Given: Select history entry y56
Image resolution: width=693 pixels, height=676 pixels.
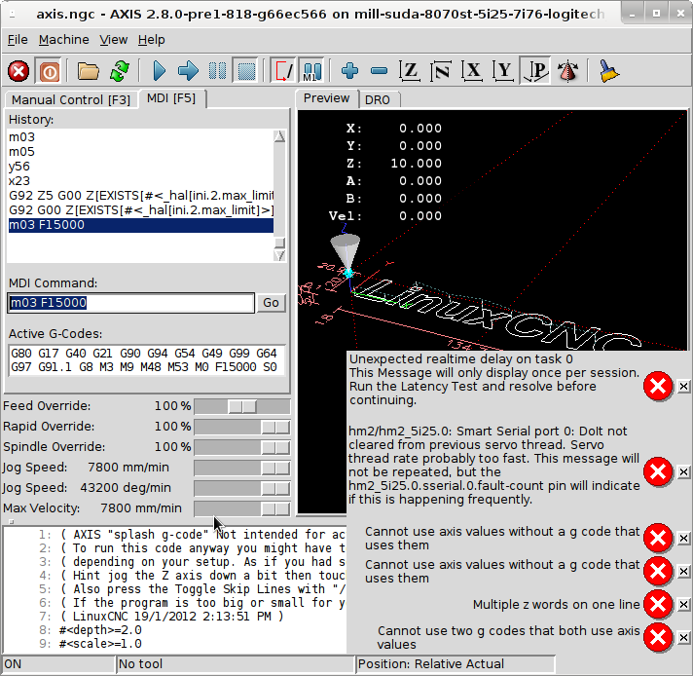Looking at the screenshot, I should 140,167.
